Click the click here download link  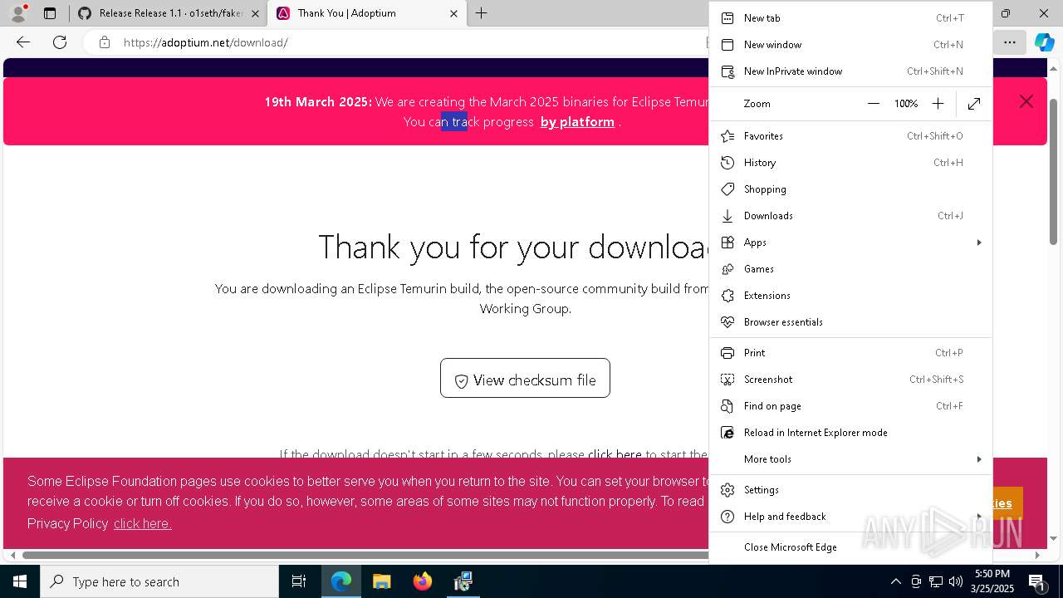click(x=615, y=454)
